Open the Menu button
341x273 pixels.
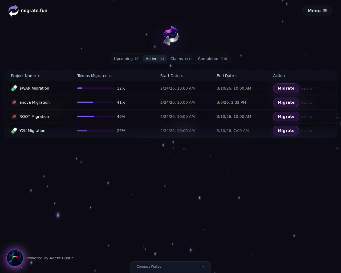(x=317, y=11)
